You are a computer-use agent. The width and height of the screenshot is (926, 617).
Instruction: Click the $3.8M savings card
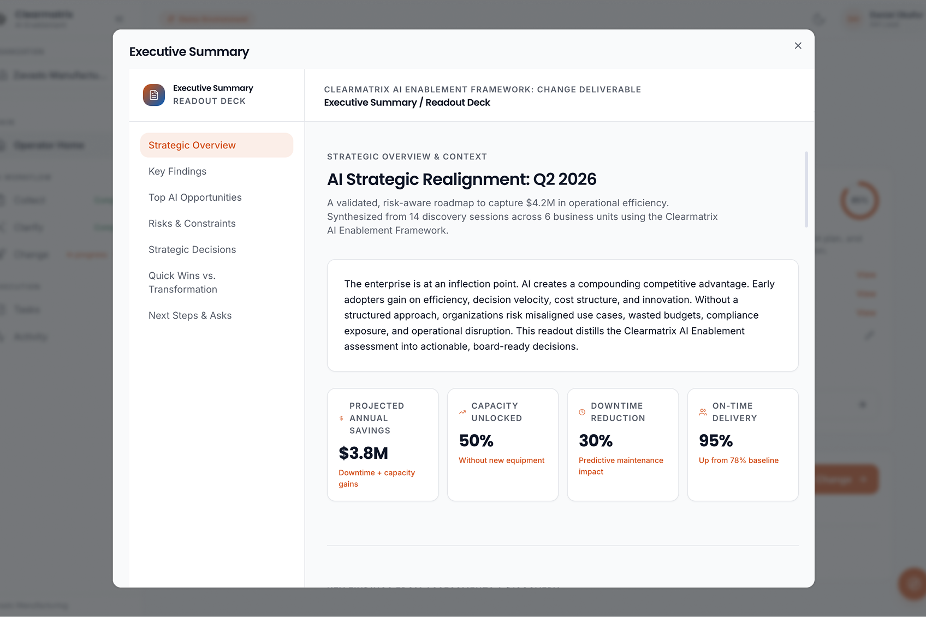[x=383, y=445]
